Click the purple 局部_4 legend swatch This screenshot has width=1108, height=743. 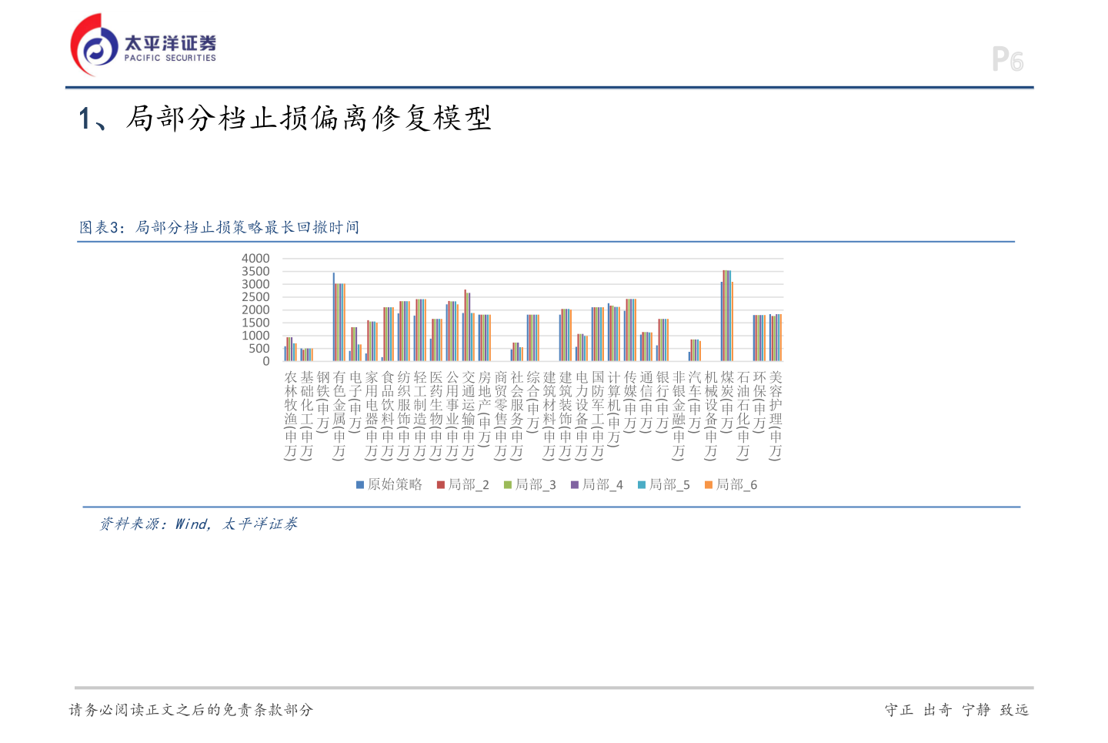[x=575, y=485]
